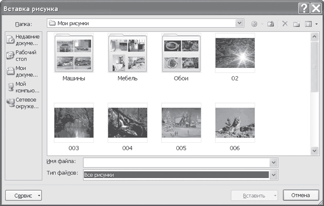This screenshot has width=324, height=206.
Task: Go to Мои документы location
Action: pyautogui.click(x=23, y=71)
